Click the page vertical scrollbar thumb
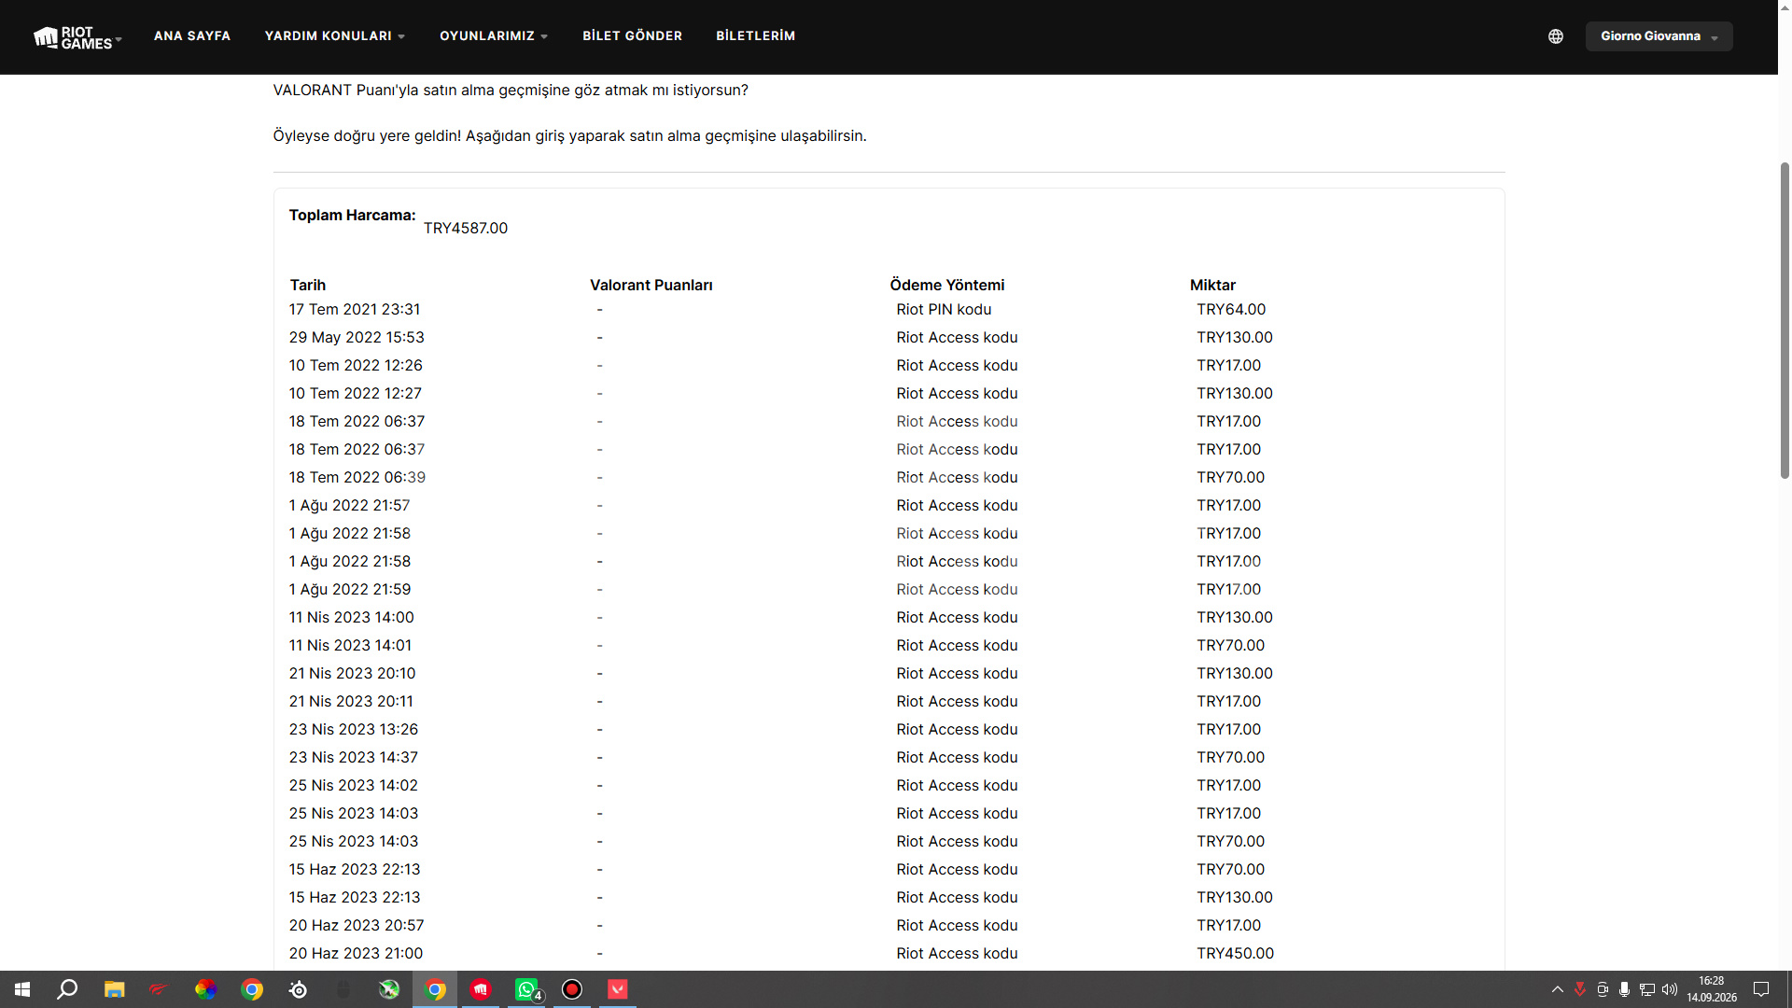The image size is (1792, 1008). [1785, 320]
